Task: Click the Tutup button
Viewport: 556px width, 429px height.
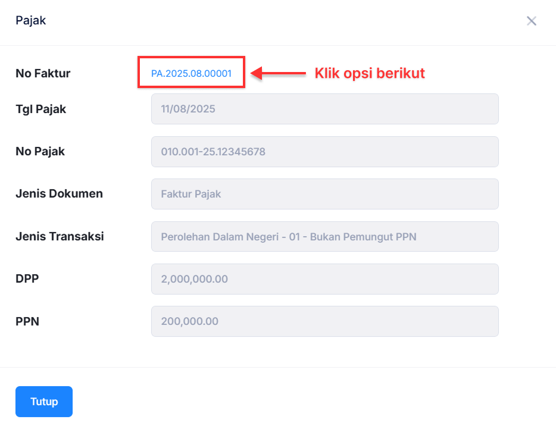Action: click(x=44, y=402)
